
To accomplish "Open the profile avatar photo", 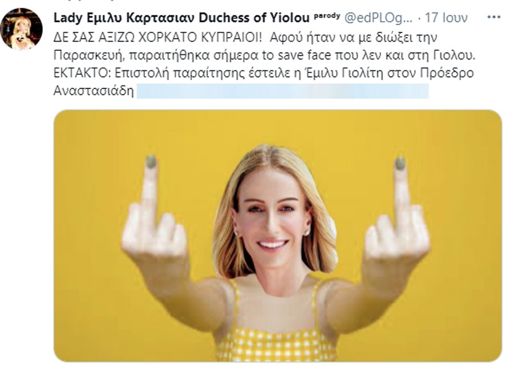I will pos(22,29).
